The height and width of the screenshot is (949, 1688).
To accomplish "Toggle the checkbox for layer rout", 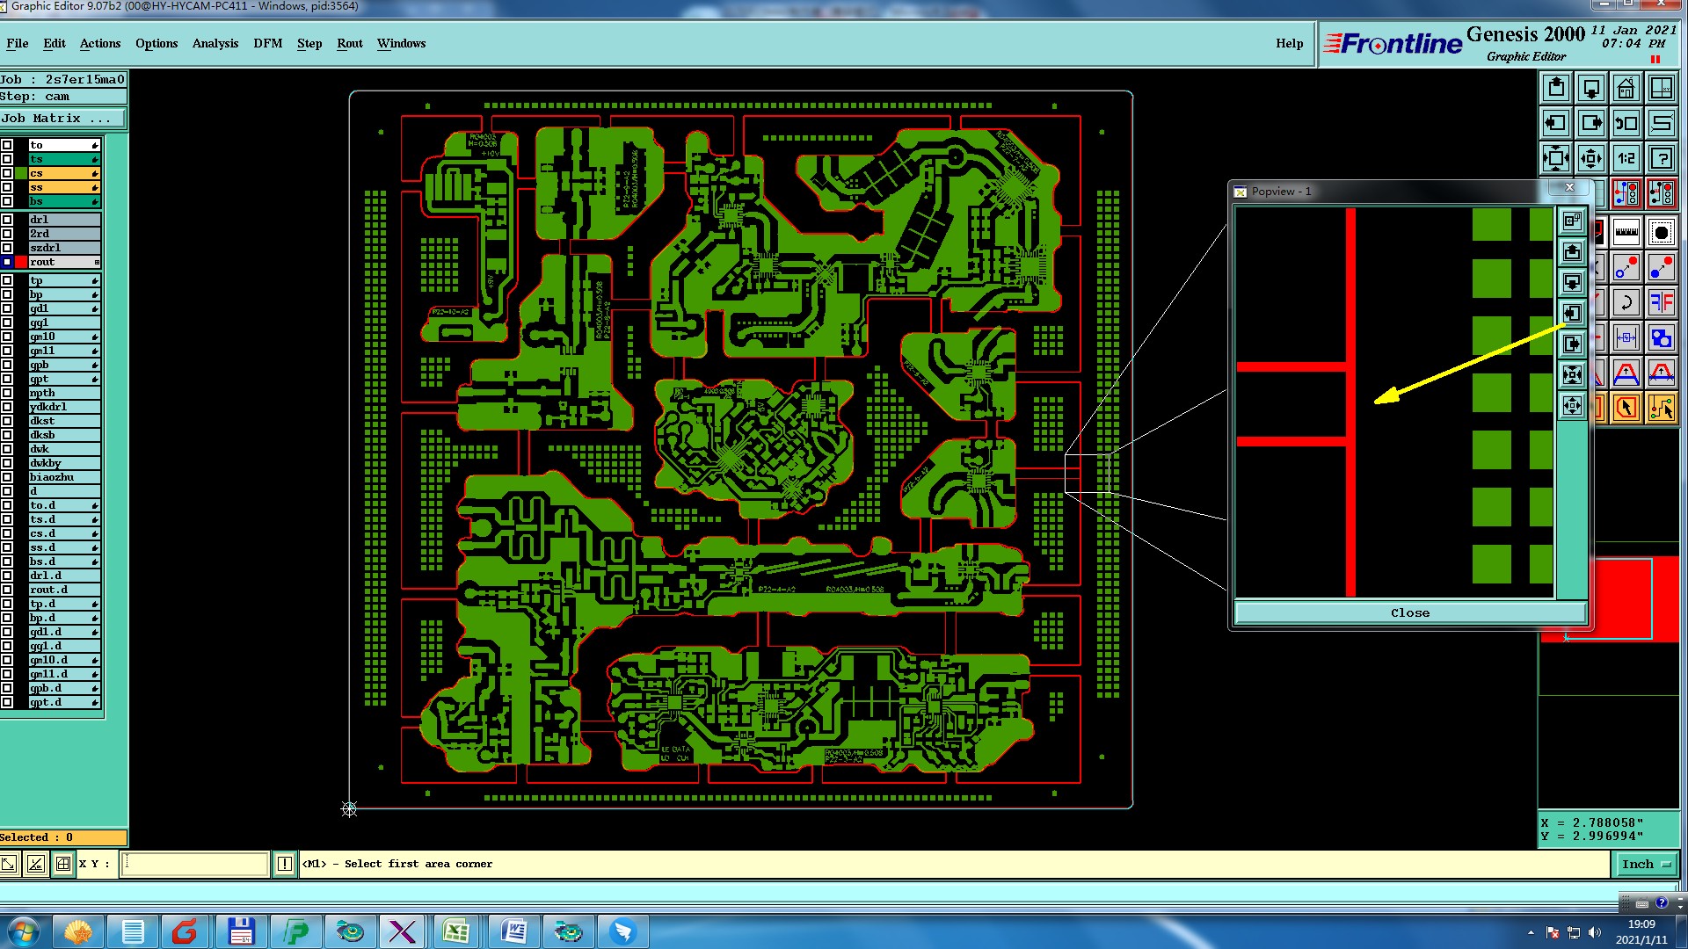I will pyautogui.click(x=7, y=262).
